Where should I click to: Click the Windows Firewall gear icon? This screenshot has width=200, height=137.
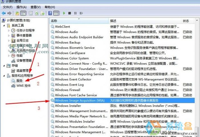click(x=52, y=90)
